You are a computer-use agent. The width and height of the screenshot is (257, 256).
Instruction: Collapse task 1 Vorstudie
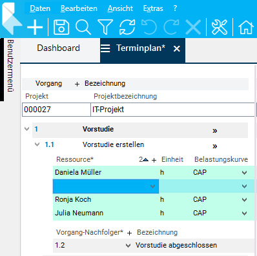tap(27, 129)
